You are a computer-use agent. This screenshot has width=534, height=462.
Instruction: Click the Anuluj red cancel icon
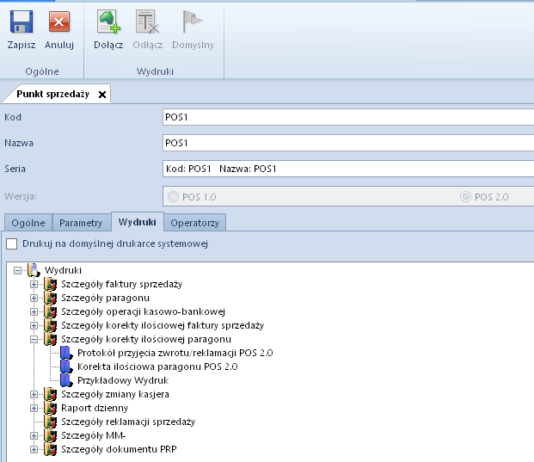[x=59, y=22]
